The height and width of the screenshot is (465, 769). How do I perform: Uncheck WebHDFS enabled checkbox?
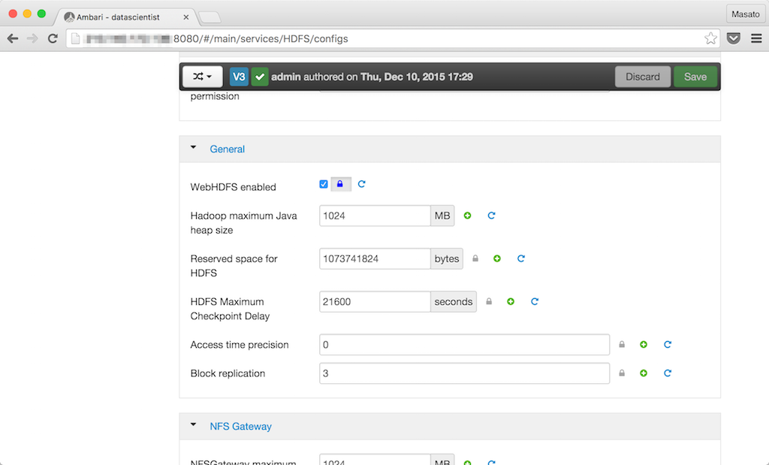pos(324,184)
